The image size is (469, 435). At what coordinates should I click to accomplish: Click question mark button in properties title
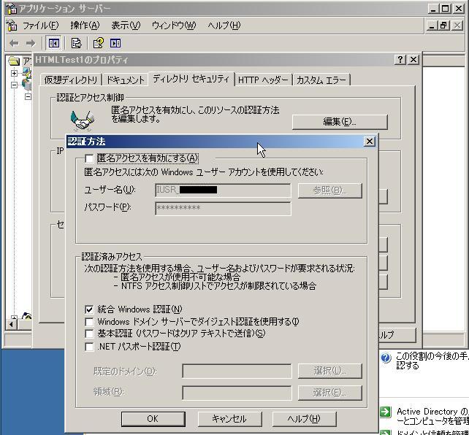pos(400,60)
